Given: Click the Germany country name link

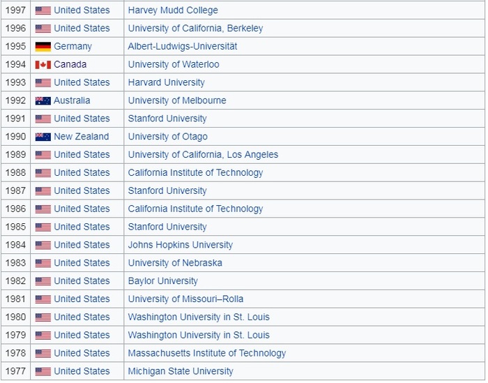Looking at the screenshot, I should click(73, 46).
